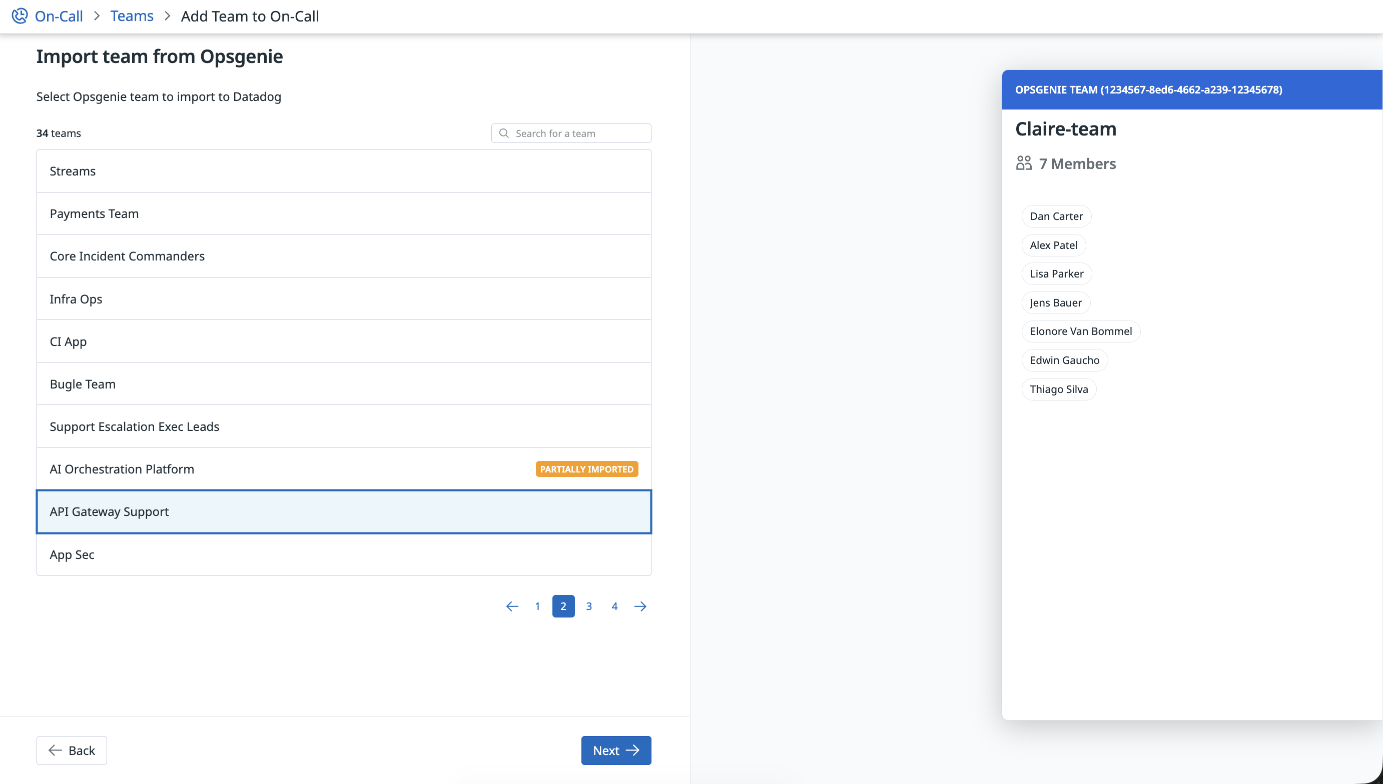Select the Payments Team row

(x=344, y=213)
